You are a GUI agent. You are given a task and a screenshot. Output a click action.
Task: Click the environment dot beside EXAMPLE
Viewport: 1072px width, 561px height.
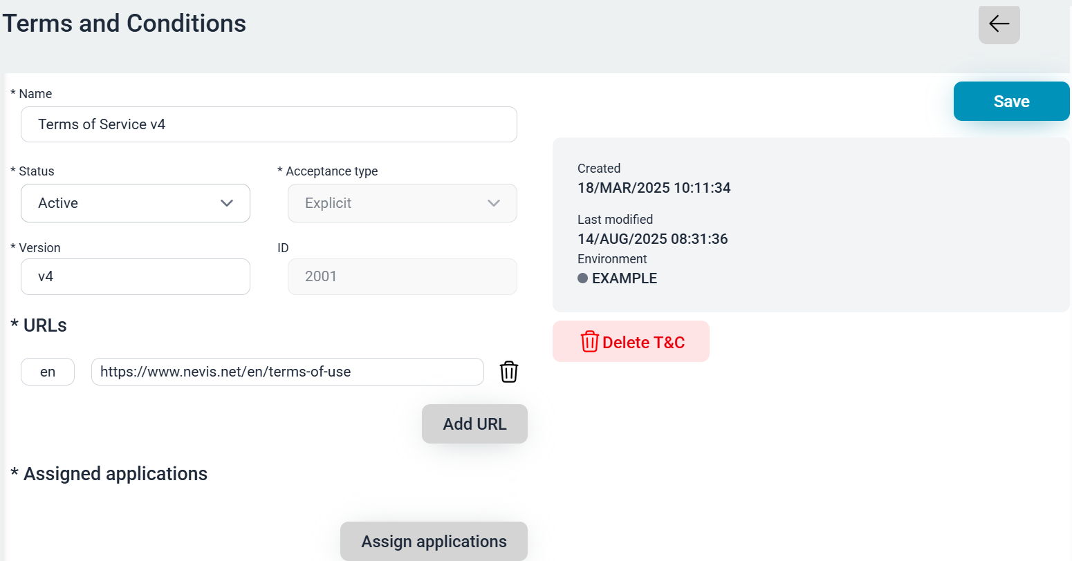583,278
